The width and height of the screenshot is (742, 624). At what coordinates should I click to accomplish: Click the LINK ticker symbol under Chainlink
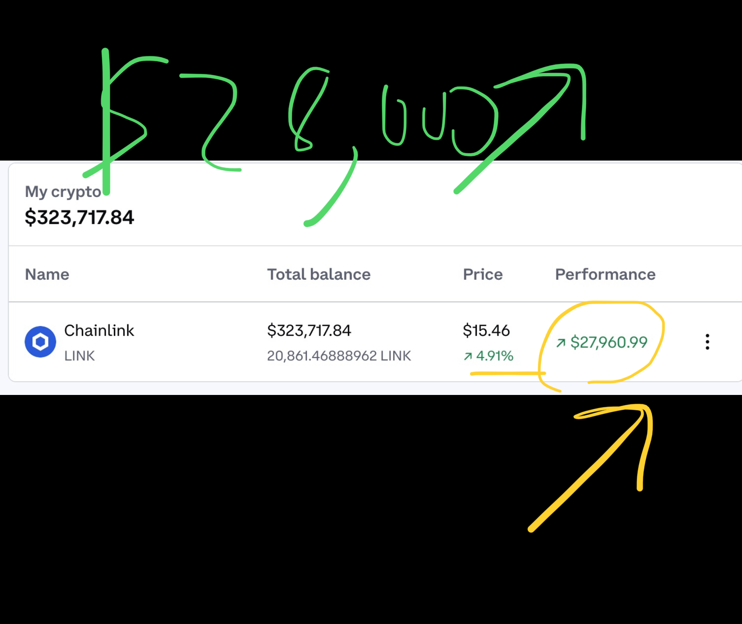coord(80,356)
